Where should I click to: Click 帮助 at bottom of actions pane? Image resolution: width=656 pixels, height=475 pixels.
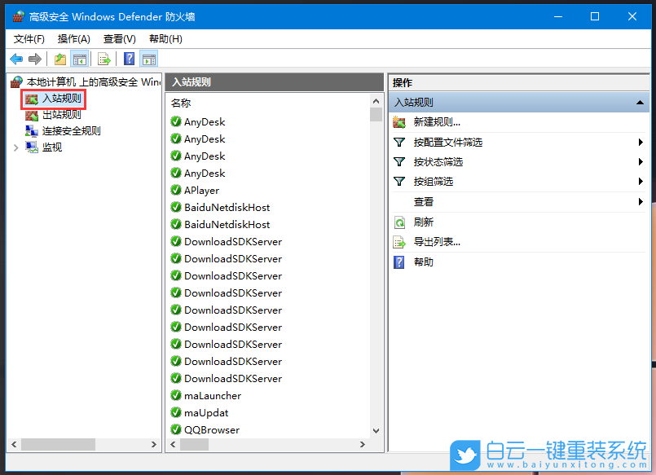[x=424, y=262]
